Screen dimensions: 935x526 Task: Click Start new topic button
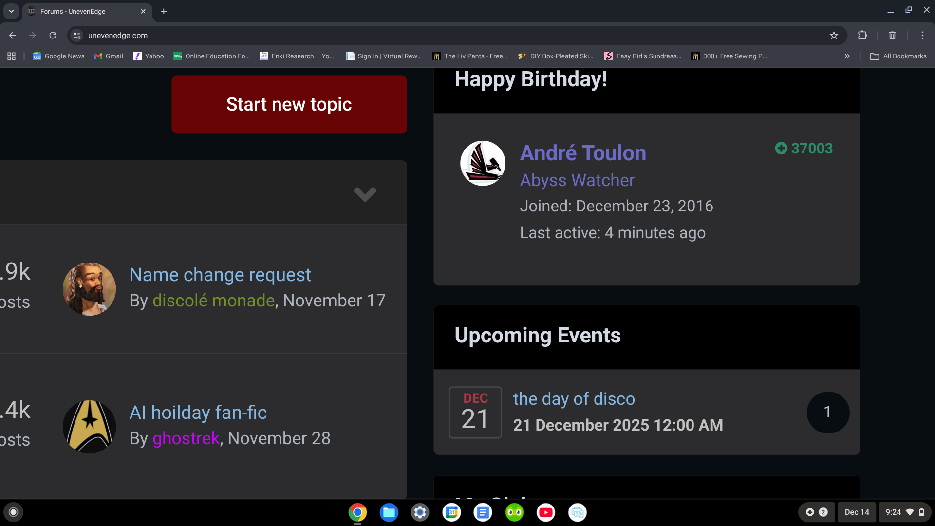[x=289, y=104]
